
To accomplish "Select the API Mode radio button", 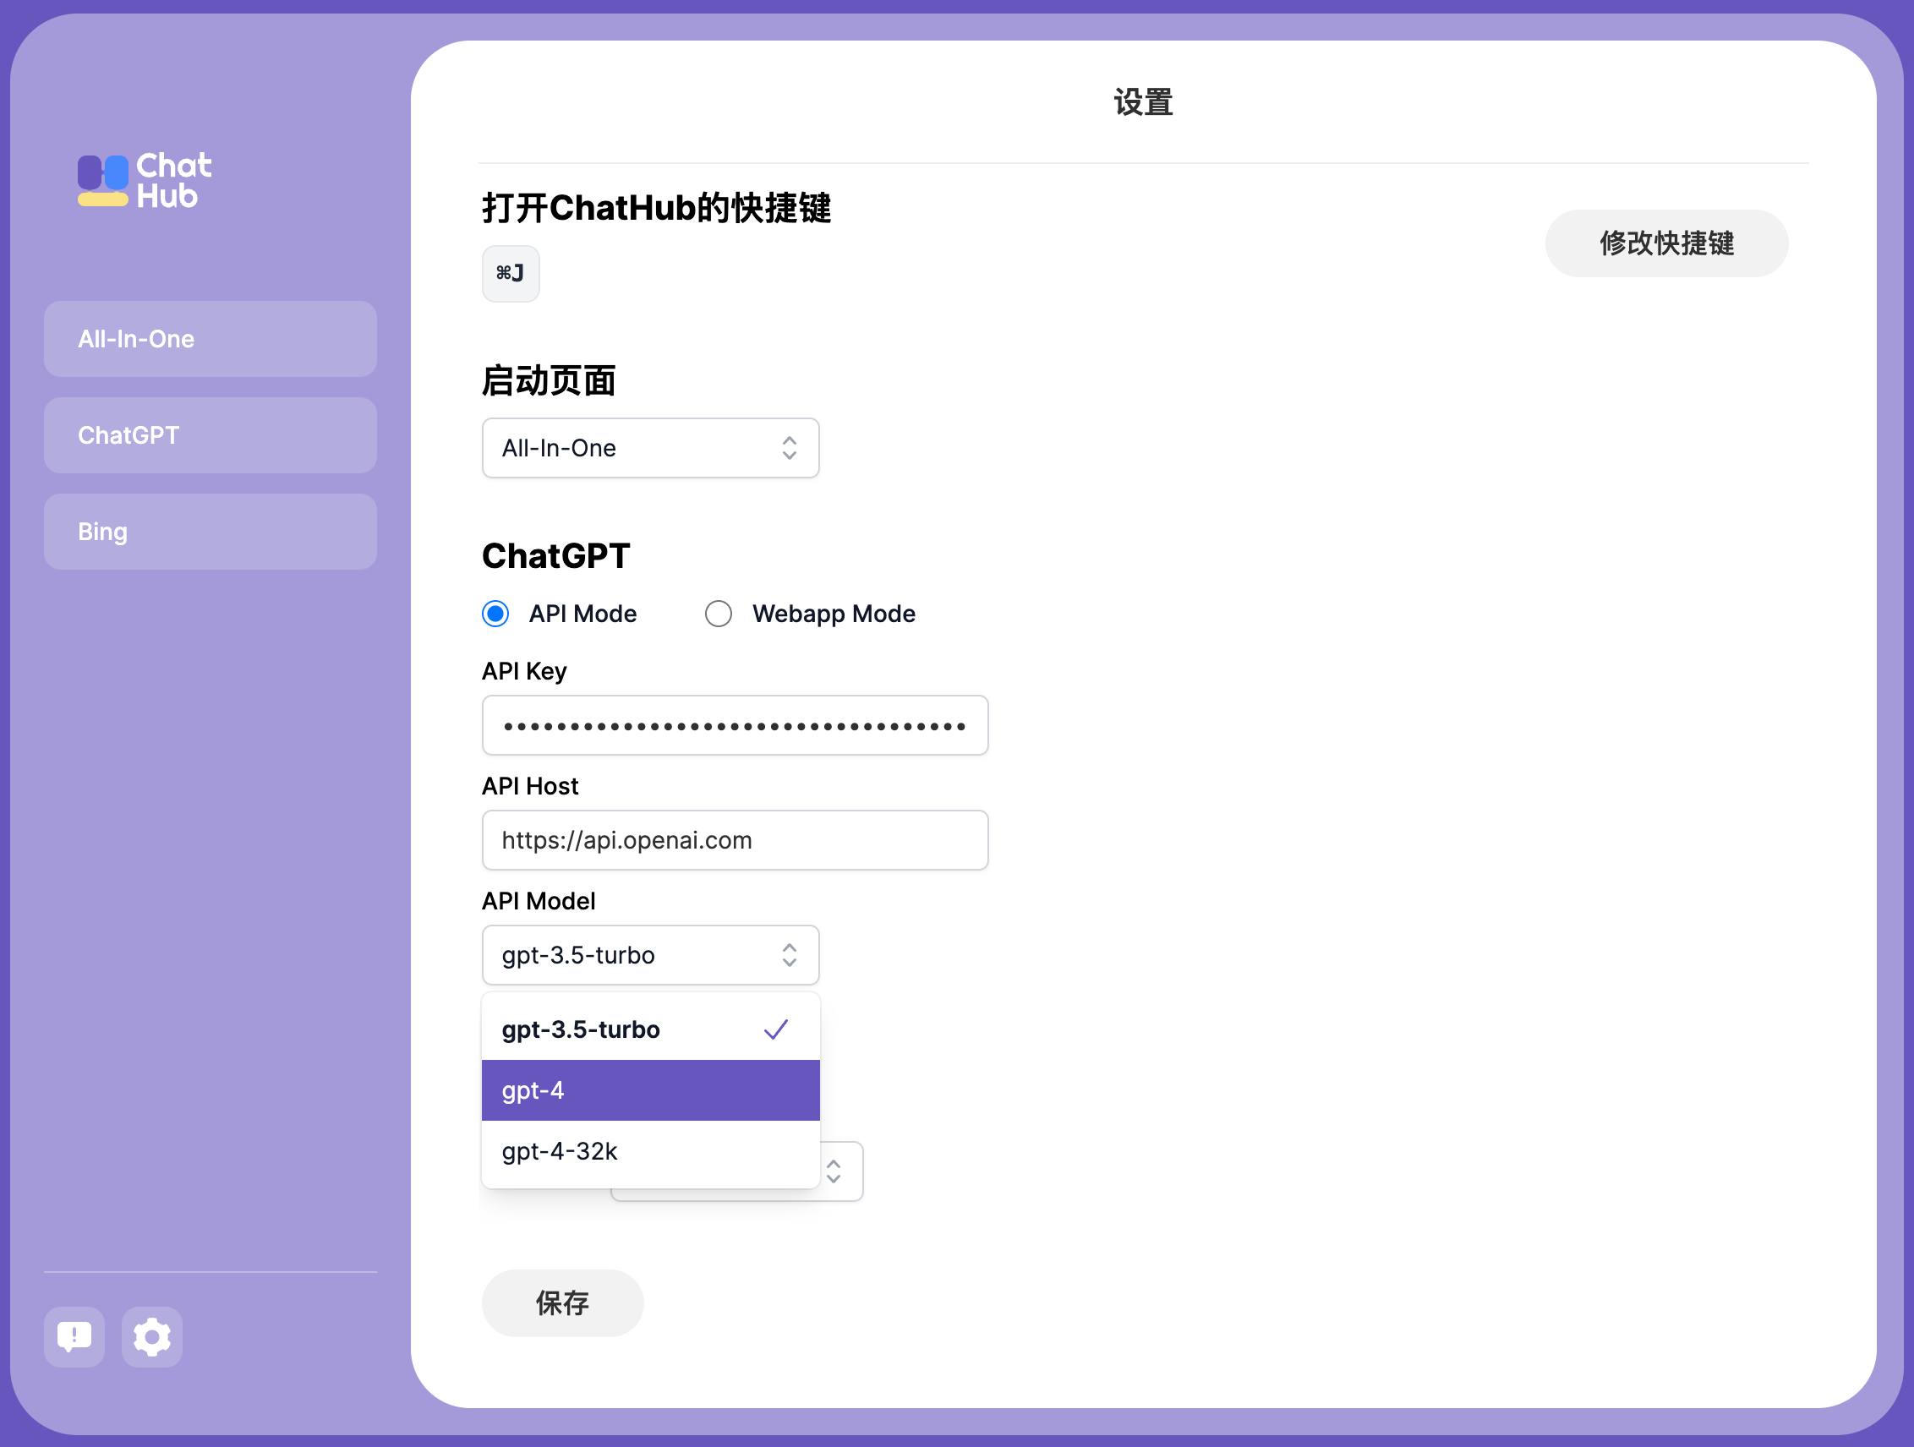I will click(495, 614).
